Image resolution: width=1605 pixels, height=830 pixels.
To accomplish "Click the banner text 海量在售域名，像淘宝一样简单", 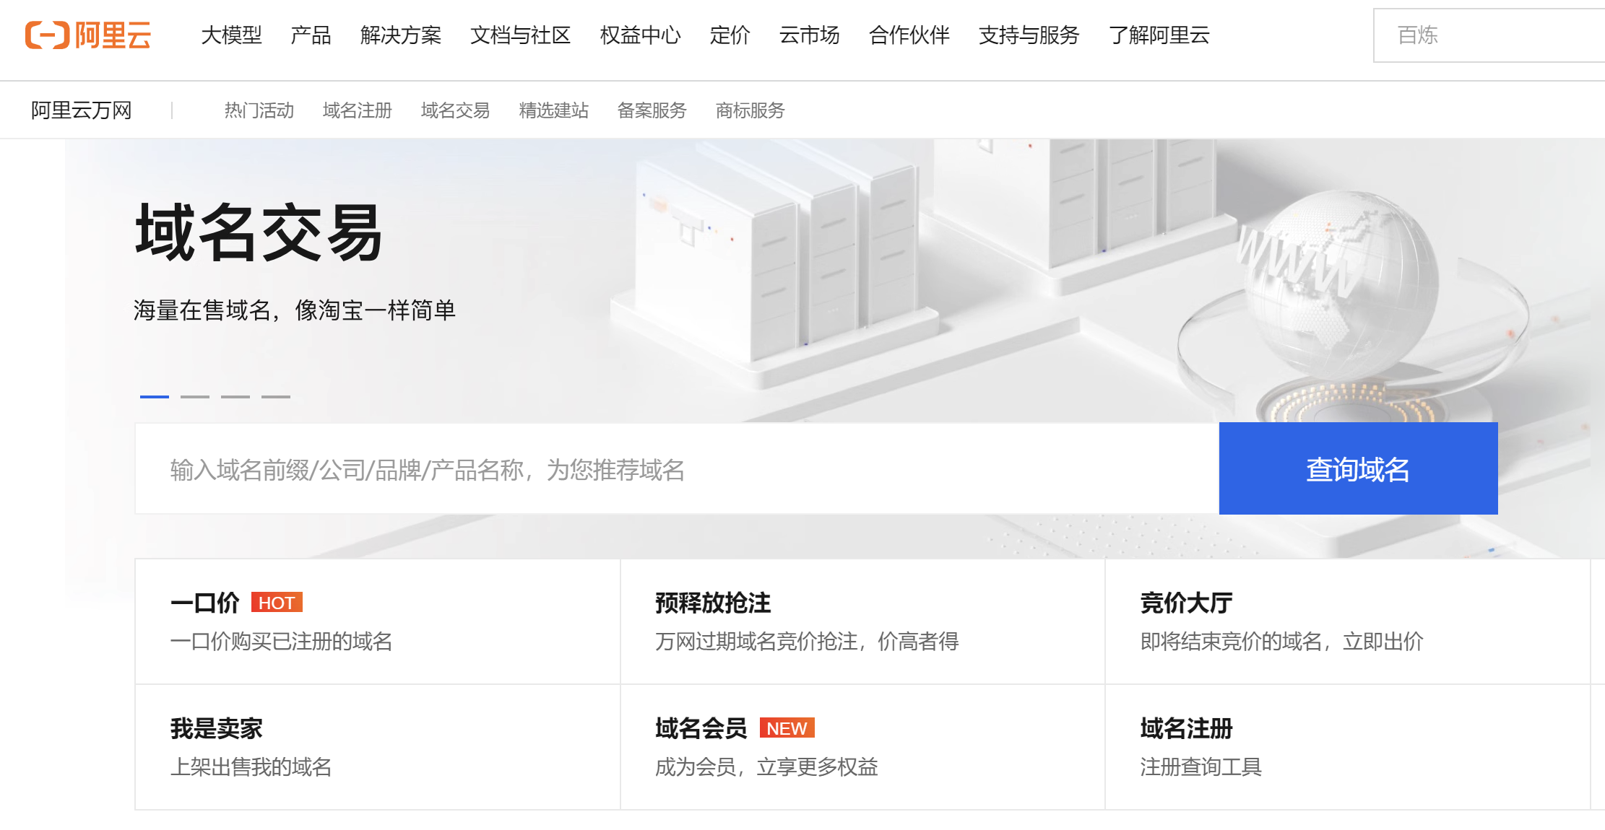I will coord(295,310).
